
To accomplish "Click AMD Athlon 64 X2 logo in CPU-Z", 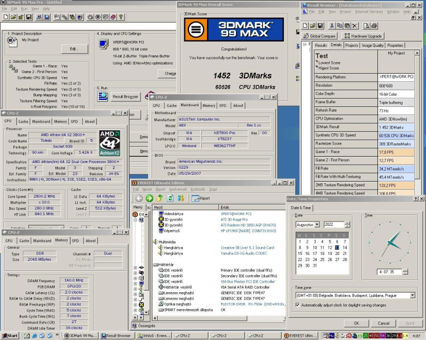I will tap(110, 143).
